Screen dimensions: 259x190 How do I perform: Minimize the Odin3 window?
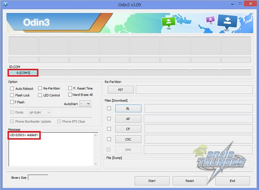click(x=232, y=4)
